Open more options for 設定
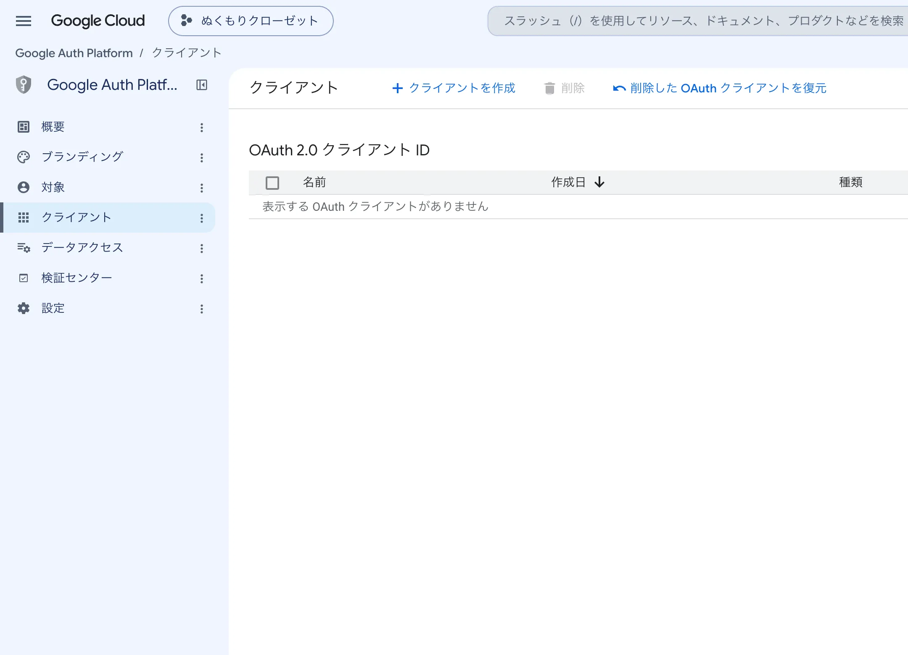908x655 pixels. tap(202, 309)
